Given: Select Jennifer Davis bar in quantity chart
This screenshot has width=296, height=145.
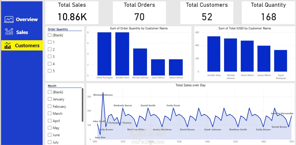Looking at the screenshot, I should (122, 54).
